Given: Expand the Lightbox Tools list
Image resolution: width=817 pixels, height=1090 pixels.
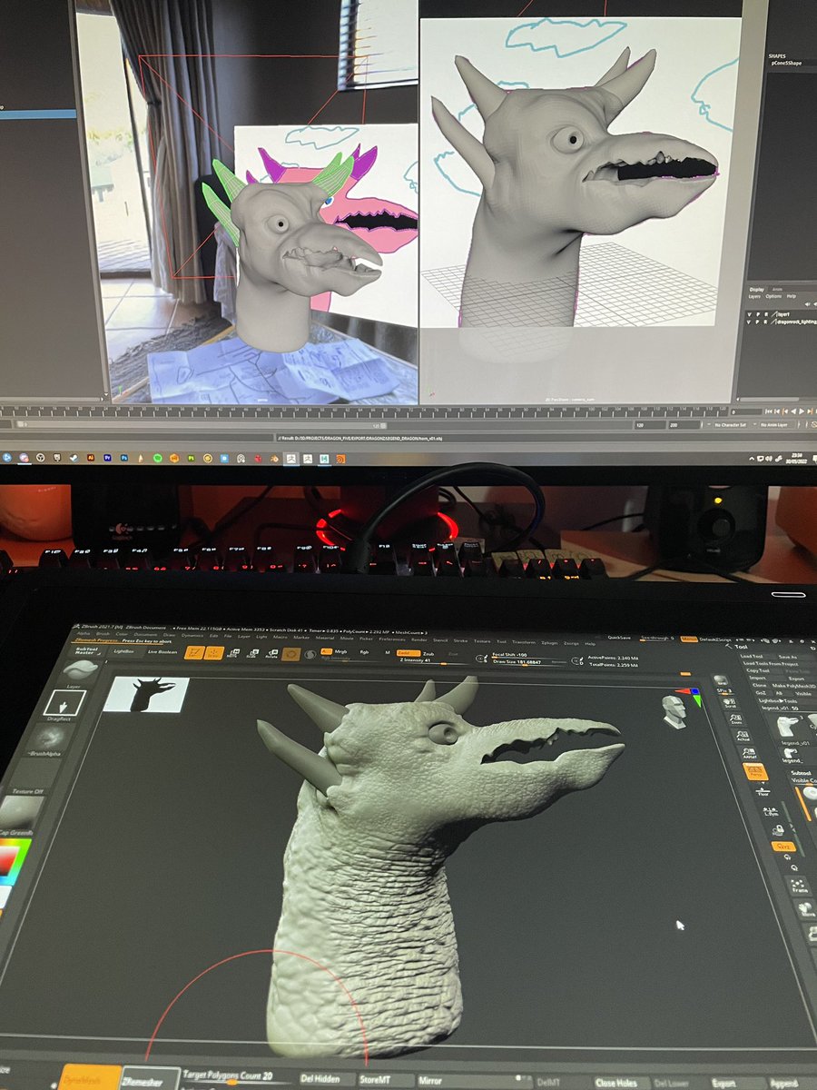Looking at the screenshot, I should pos(777,701).
